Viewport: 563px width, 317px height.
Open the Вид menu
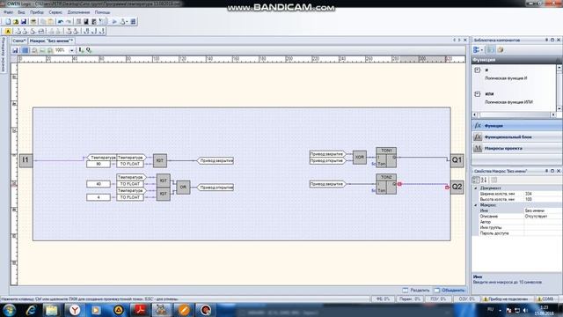21,12
